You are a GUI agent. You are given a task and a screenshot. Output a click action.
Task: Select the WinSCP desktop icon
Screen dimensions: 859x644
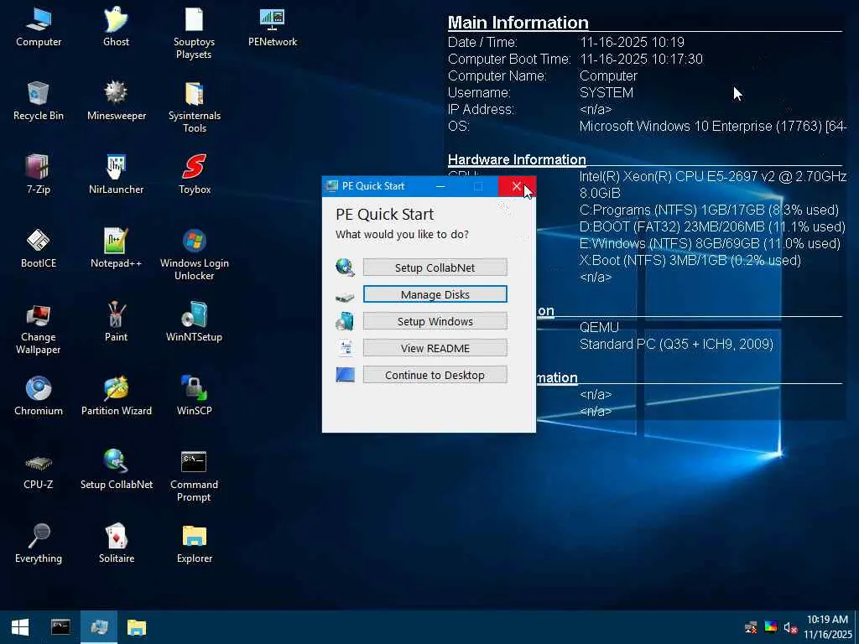(x=194, y=397)
